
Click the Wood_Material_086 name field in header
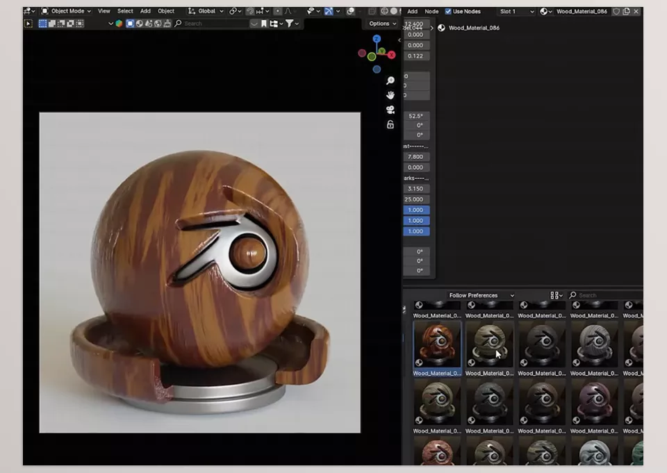582,12
